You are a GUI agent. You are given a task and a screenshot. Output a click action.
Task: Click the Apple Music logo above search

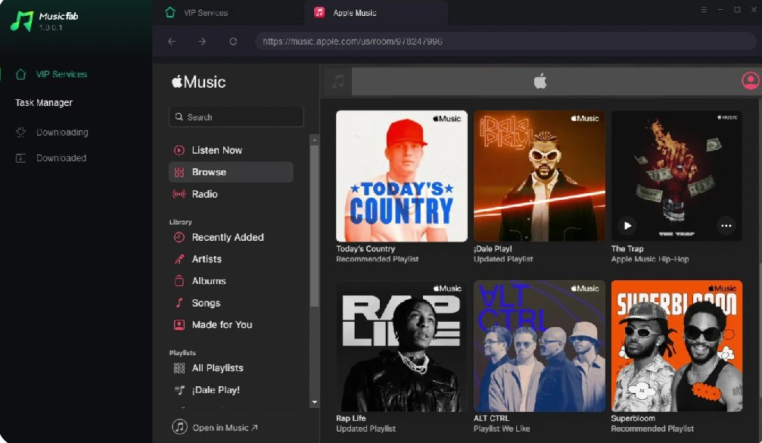(x=198, y=82)
